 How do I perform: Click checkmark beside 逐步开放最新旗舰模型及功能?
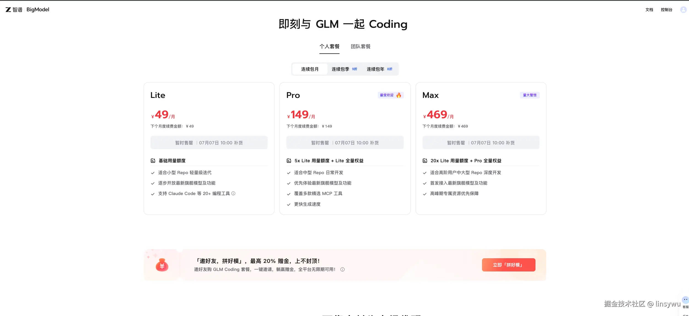[x=153, y=183]
